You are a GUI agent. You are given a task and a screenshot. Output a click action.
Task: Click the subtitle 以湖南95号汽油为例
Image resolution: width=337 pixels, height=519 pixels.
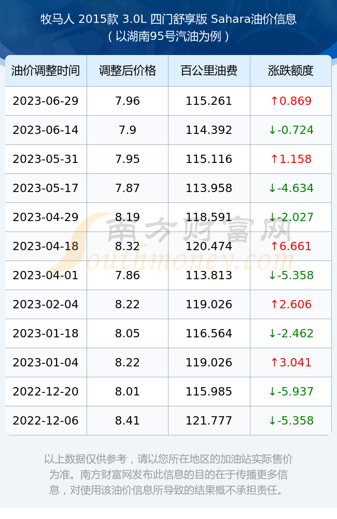(168, 36)
